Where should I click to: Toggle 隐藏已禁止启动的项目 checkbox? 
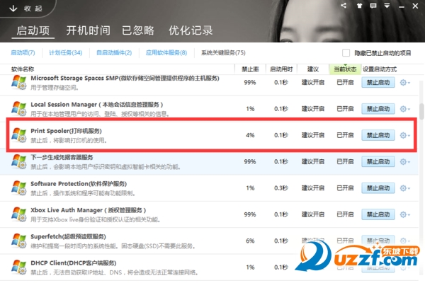click(346, 53)
